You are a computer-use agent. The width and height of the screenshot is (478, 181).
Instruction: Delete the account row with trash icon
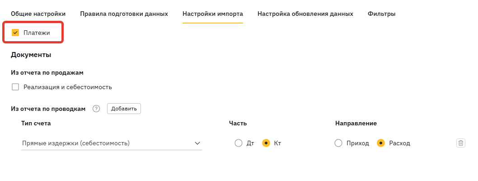point(460,143)
